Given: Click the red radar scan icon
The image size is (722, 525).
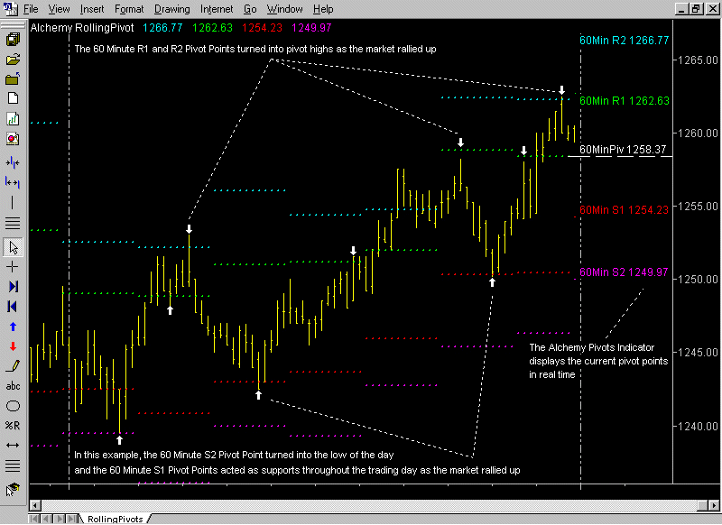Looking at the screenshot, I should (x=13, y=139).
